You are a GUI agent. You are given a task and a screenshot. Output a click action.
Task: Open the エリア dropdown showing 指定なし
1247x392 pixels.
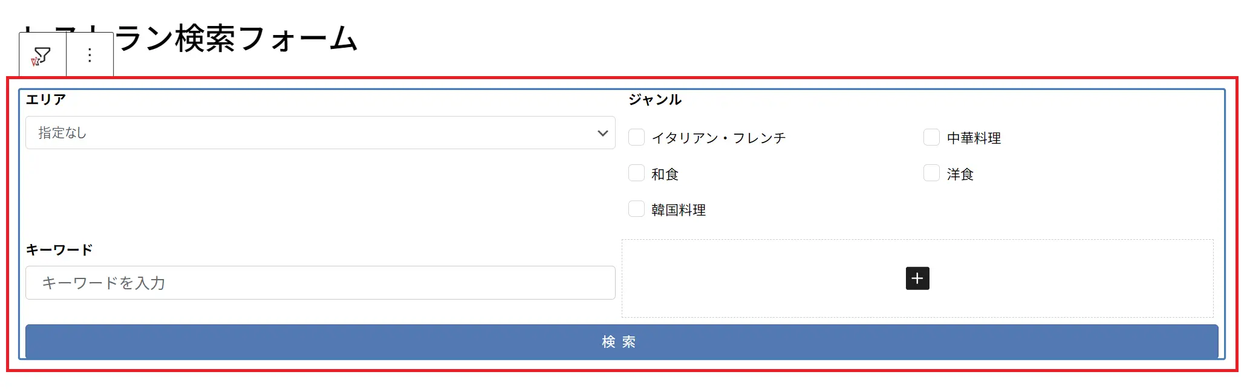[321, 133]
